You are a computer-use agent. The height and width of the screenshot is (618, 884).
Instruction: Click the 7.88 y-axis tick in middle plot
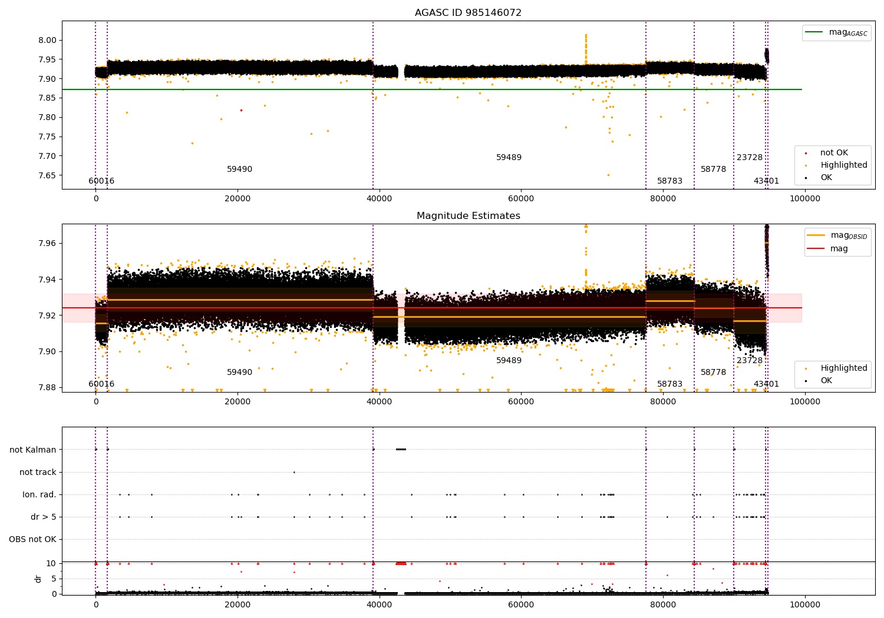point(48,387)
